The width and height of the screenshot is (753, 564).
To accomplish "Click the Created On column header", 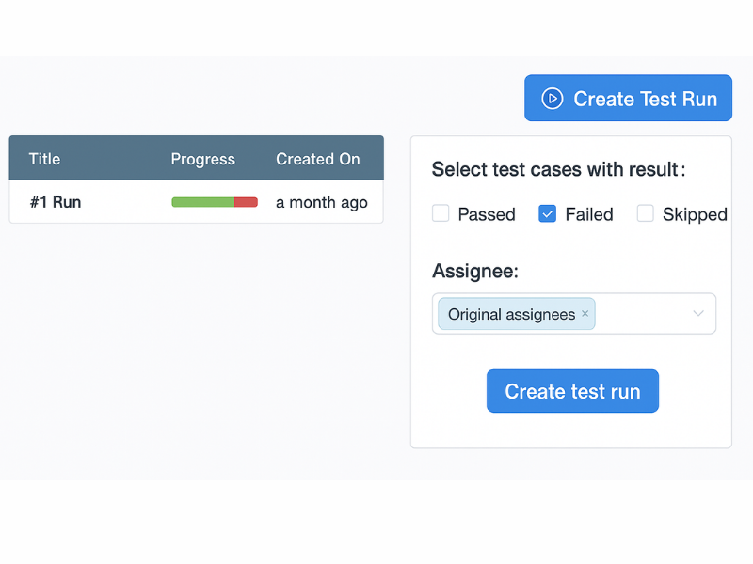I will 318,158.
